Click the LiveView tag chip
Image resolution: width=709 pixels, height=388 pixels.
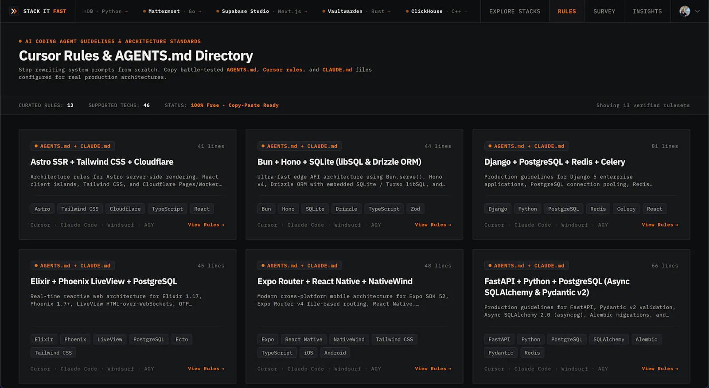110,340
